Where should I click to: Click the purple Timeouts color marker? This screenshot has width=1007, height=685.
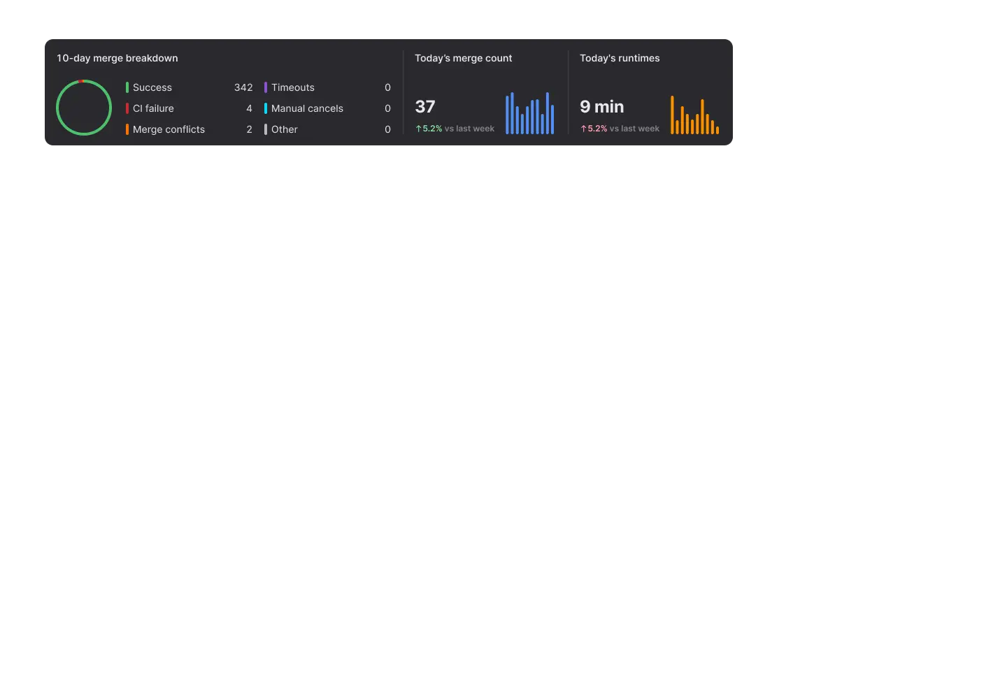(266, 87)
